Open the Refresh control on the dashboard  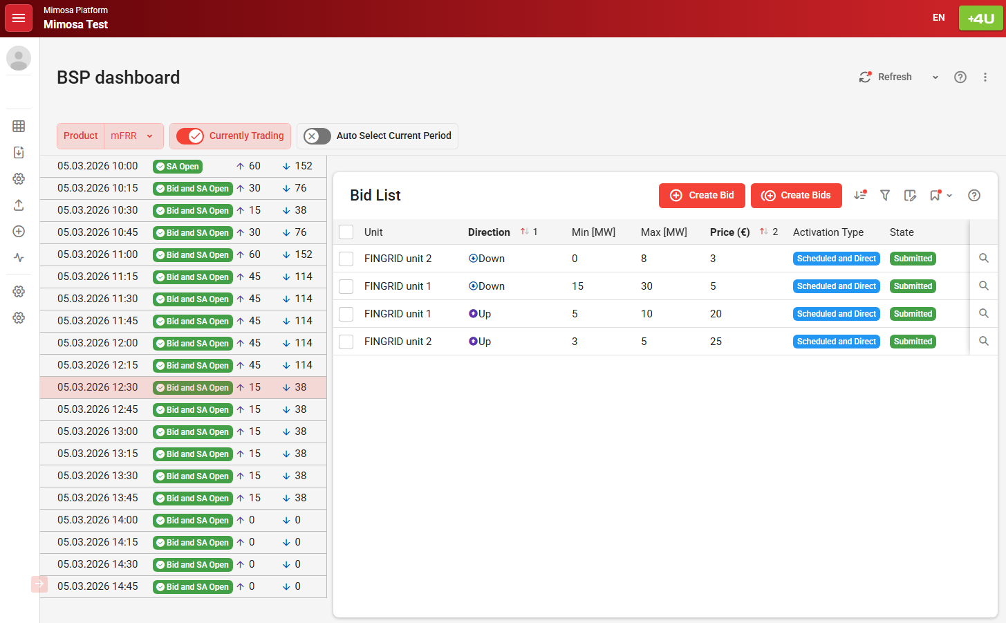pos(886,77)
